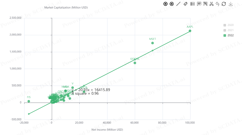Viewport: 242px width, 135px height.
Task: Refresh the chart with the circular arrows icon
Action: click(224, 4)
